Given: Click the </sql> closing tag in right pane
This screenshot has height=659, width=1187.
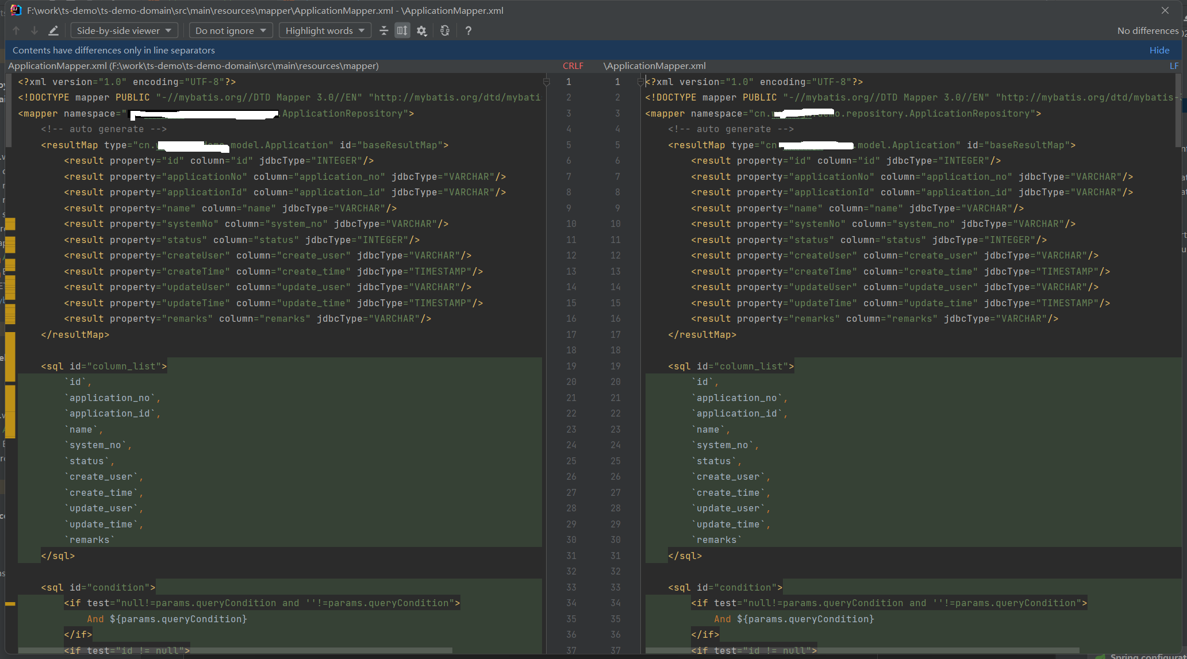Looking at the screenshot, I should pyautogui.click(x=685, y=556).
